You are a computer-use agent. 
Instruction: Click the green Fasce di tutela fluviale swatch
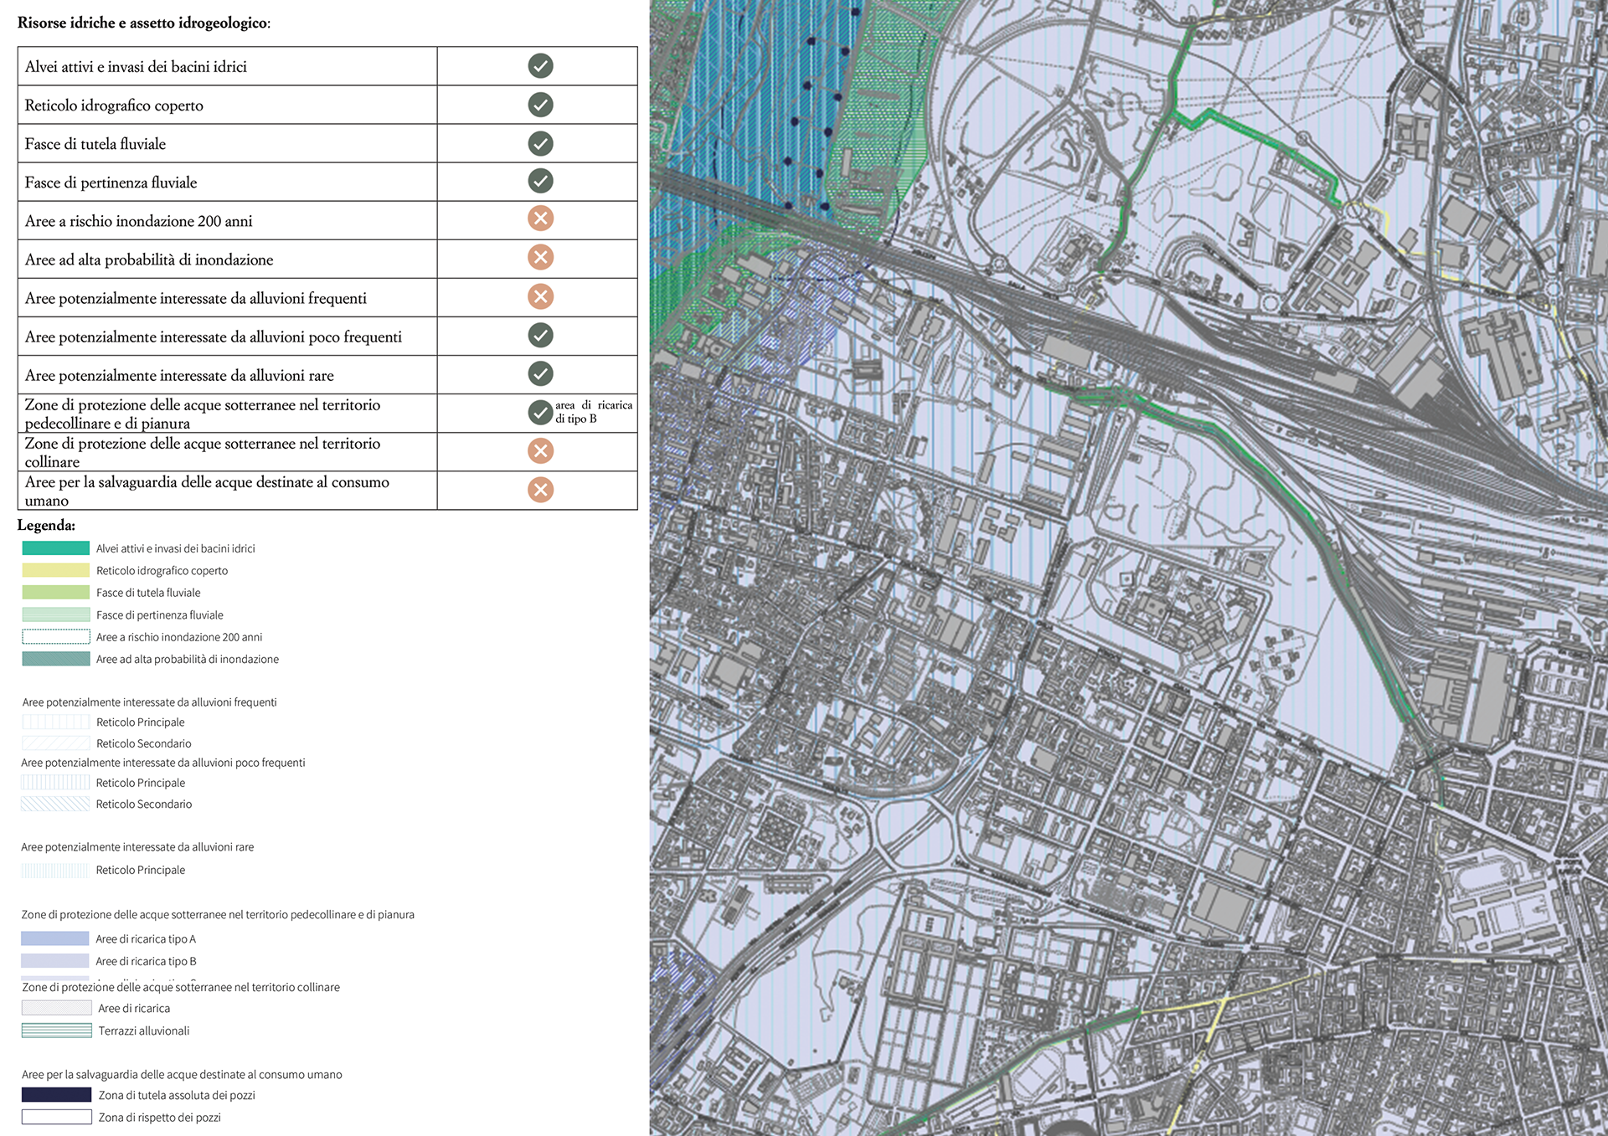pos(55,592)
